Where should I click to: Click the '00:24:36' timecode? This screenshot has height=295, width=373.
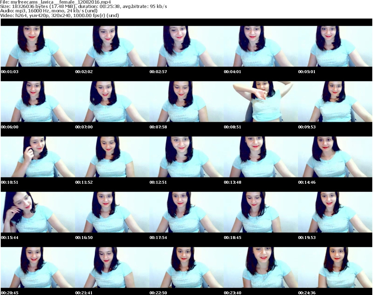point(307,293)
